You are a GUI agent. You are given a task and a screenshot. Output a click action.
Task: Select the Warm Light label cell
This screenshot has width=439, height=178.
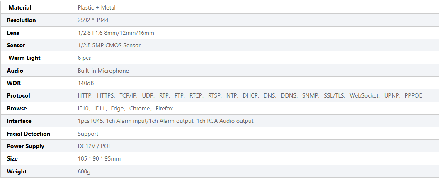pyautogui.click(x=24, y=58)
